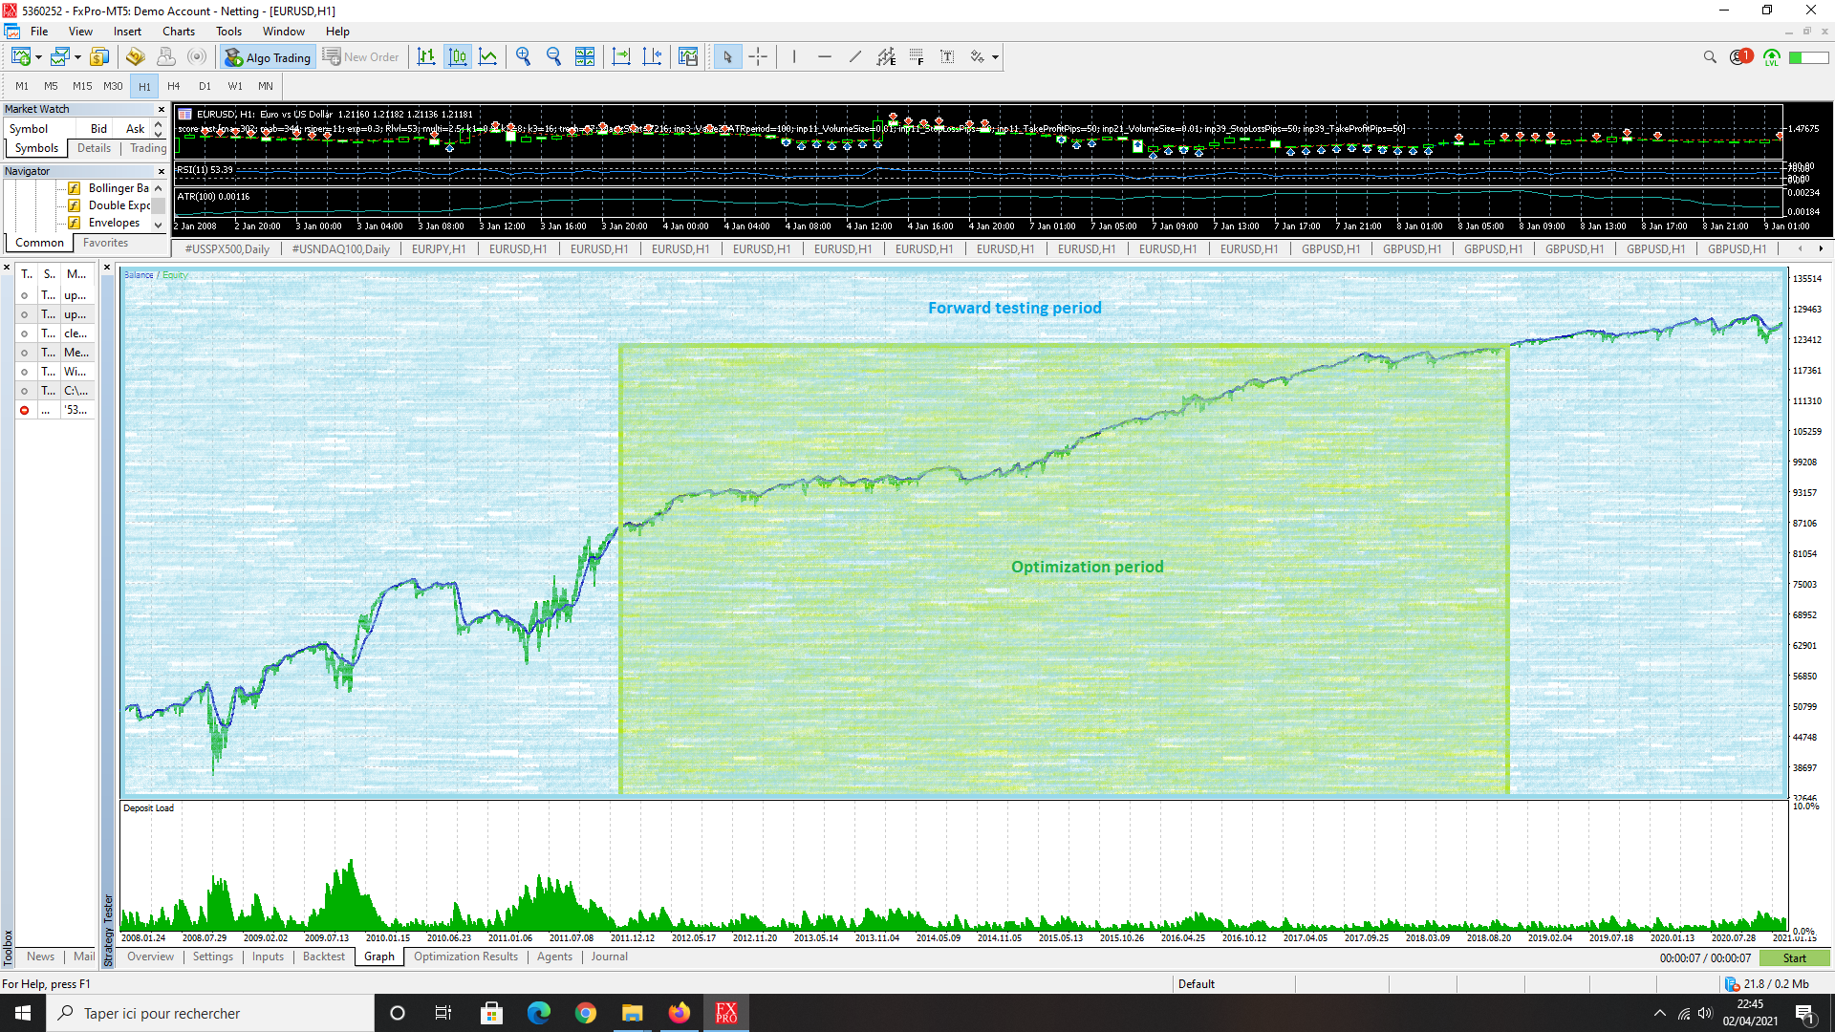Open the objects shapes dropdown arrow

click(995, 57)
